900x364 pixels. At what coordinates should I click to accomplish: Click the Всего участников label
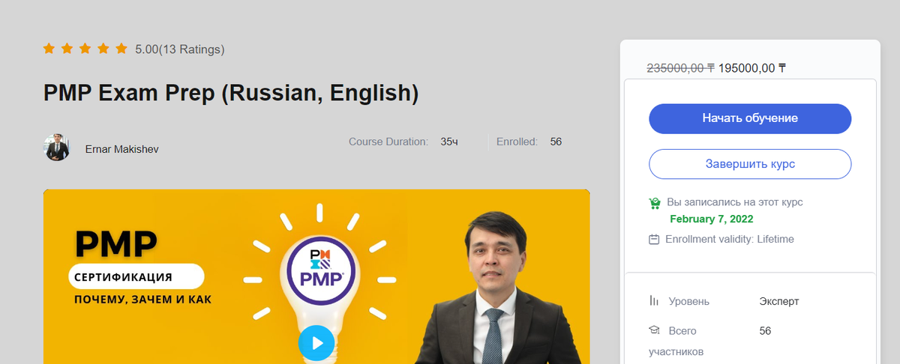pos(676,341)
